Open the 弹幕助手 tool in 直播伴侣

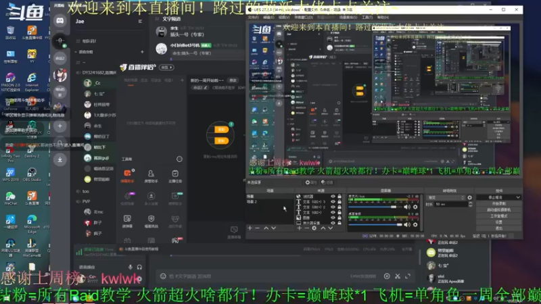127,176
